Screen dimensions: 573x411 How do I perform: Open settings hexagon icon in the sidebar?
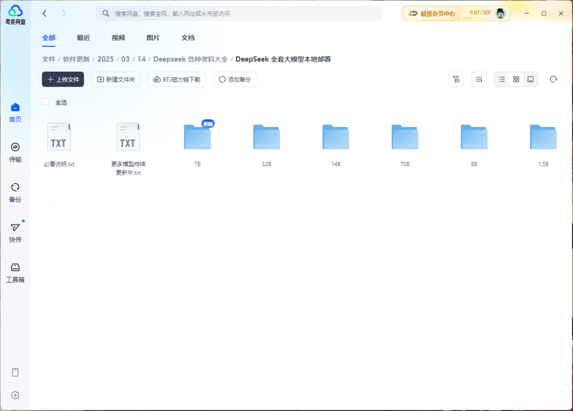click(15, 395)
